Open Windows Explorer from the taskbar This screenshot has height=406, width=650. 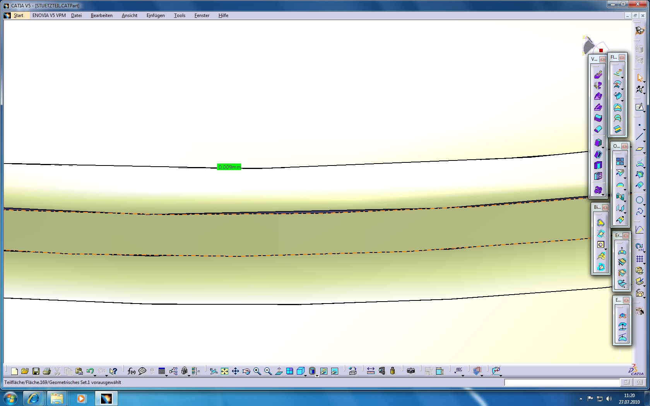click(x=57, y=398)
